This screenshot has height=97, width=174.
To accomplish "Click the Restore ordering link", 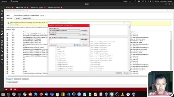I will pos(14,24).
